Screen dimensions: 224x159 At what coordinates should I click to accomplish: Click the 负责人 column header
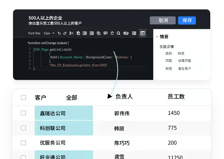[124, 96]
